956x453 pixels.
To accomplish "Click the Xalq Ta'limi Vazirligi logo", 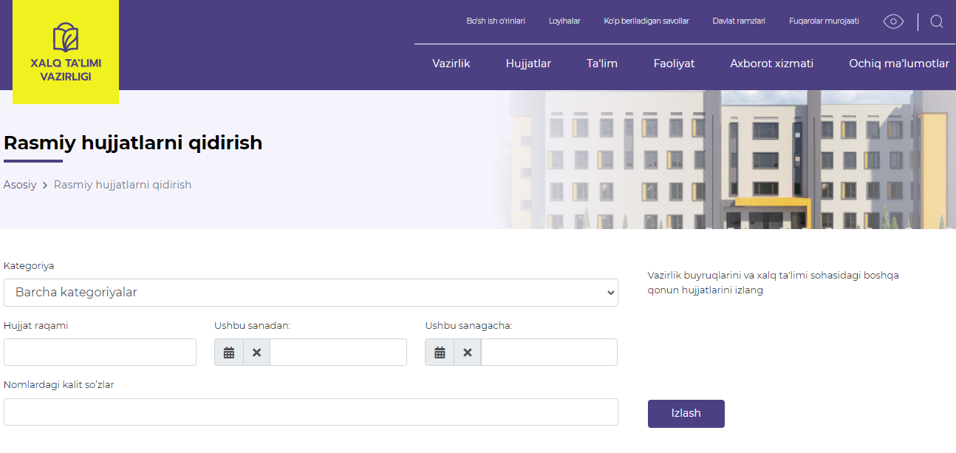I will (x=66, y=52).
